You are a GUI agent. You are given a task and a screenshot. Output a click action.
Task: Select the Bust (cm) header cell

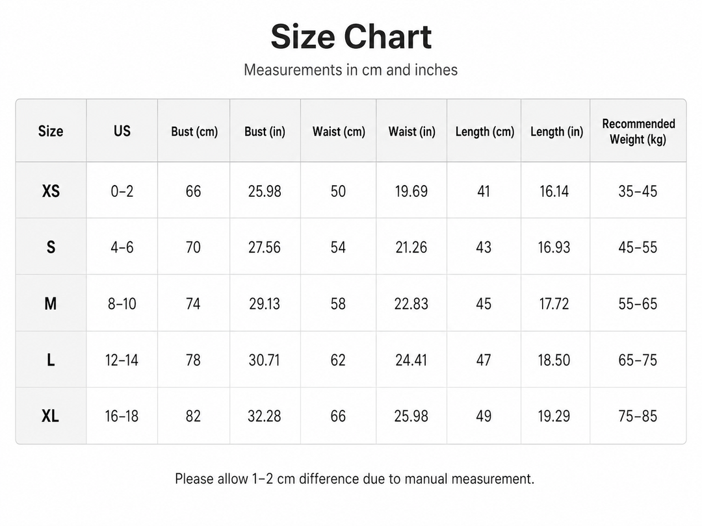point(194,131)
